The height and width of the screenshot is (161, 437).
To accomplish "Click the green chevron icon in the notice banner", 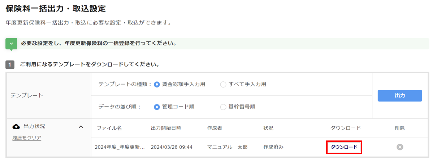I will coord(11,44).
